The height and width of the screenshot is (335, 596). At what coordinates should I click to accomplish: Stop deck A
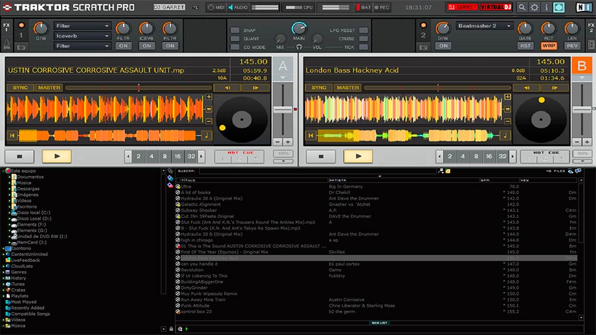point(19,156)
